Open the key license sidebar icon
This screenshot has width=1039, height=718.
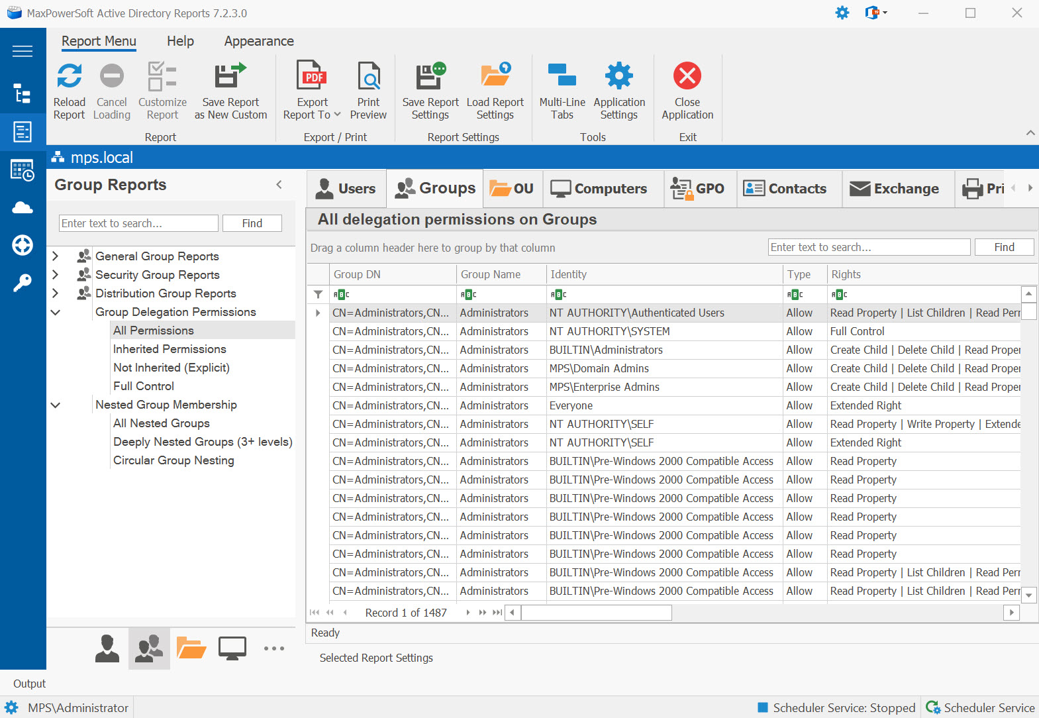tap(23, 283)
